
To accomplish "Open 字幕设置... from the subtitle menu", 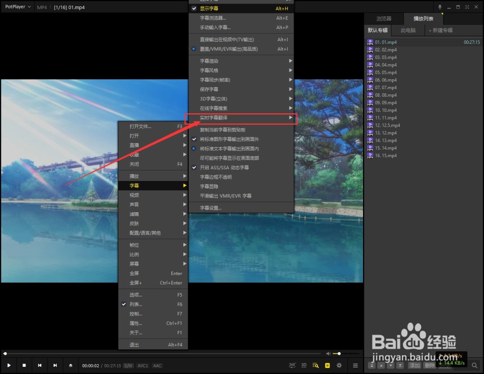I will click(241, 208).
